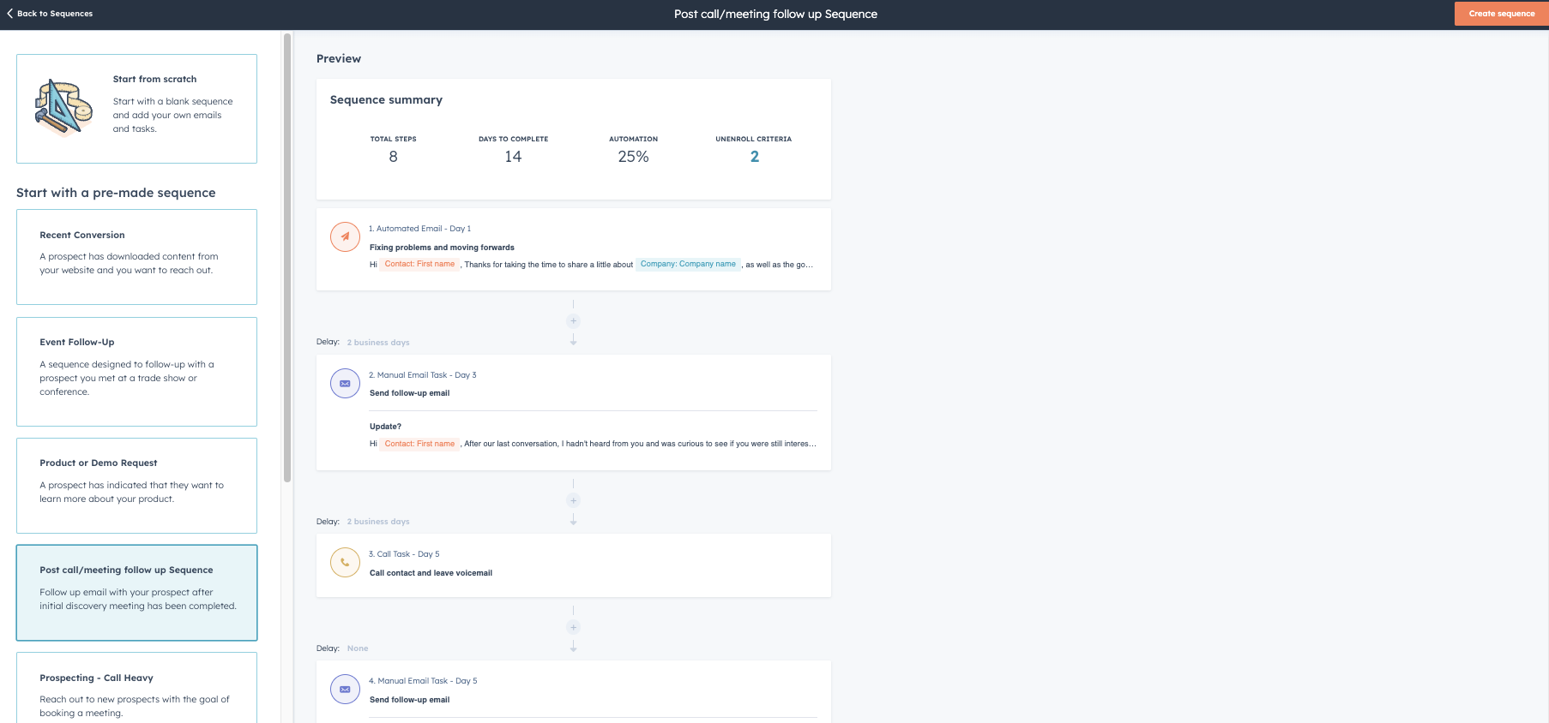Click the envelope icon on step 2 Manual Email Task
The image size is (1549, 723).
point(345,383)
